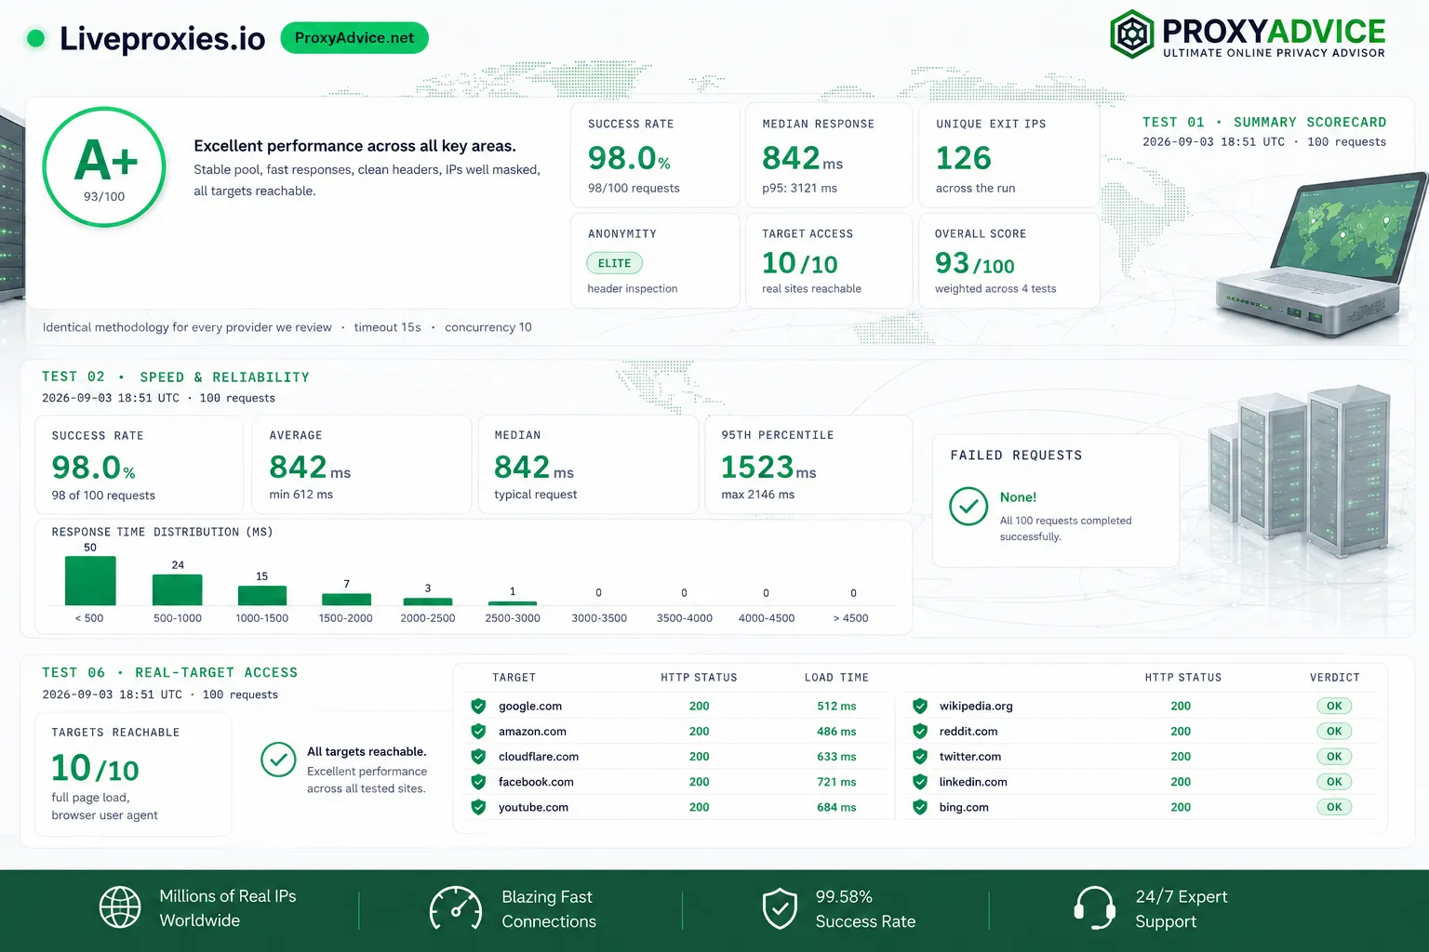Click the amazon.com target name
This screenshot has height=952, width=1429.
point(532,731)
